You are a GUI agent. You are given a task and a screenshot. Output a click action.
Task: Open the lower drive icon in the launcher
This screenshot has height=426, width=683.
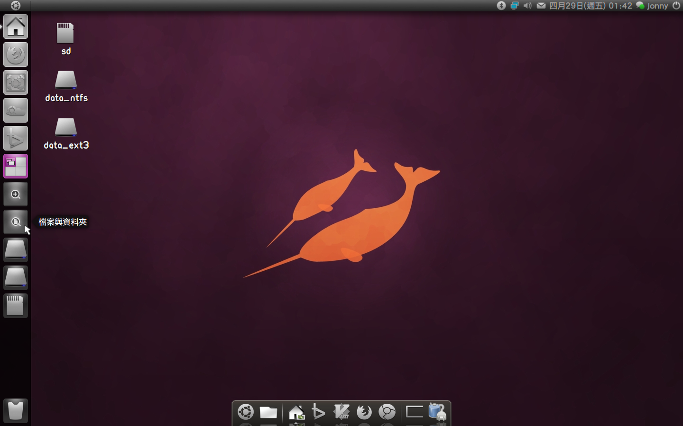coord(16,278)
